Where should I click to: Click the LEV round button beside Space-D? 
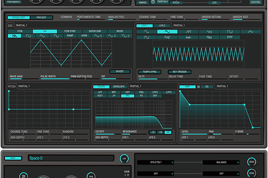pyautogui.click(x=124, y=158)
